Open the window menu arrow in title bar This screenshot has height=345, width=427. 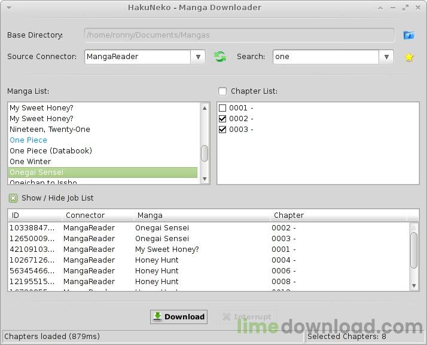pos(9,8)
